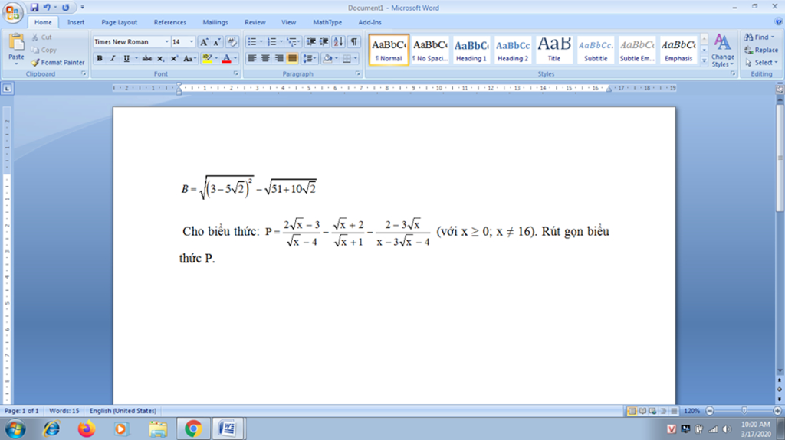Open font size dropdown showing 14
Screen dimensions: 785x440
pyautogui.click(x=191, y=42)
